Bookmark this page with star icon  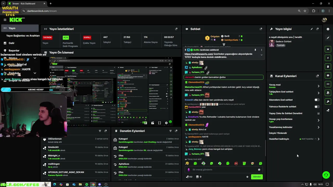(x=305, y=11)
